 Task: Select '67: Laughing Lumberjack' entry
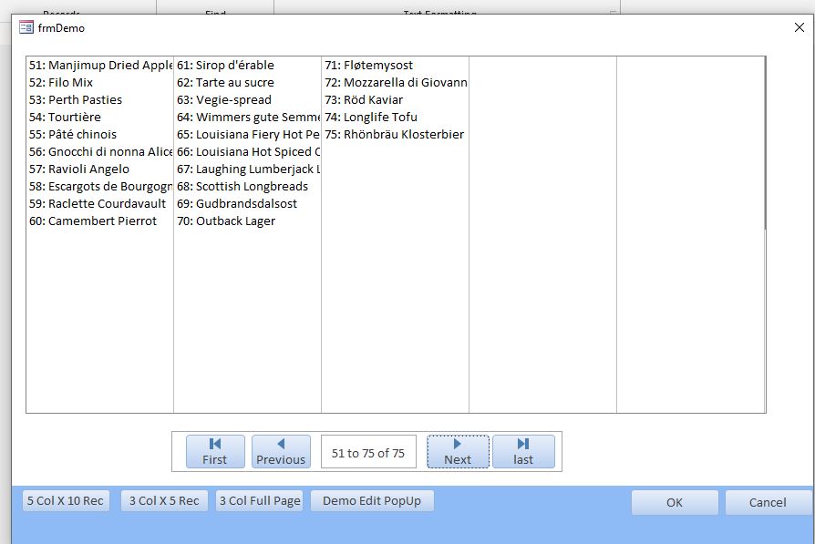247,169
